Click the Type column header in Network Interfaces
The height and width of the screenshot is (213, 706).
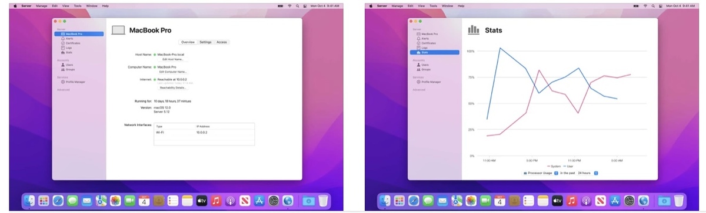159,126
